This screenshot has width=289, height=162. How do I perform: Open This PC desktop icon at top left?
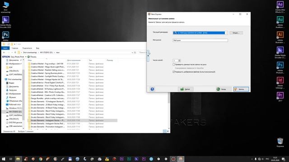tap(5, 7)
